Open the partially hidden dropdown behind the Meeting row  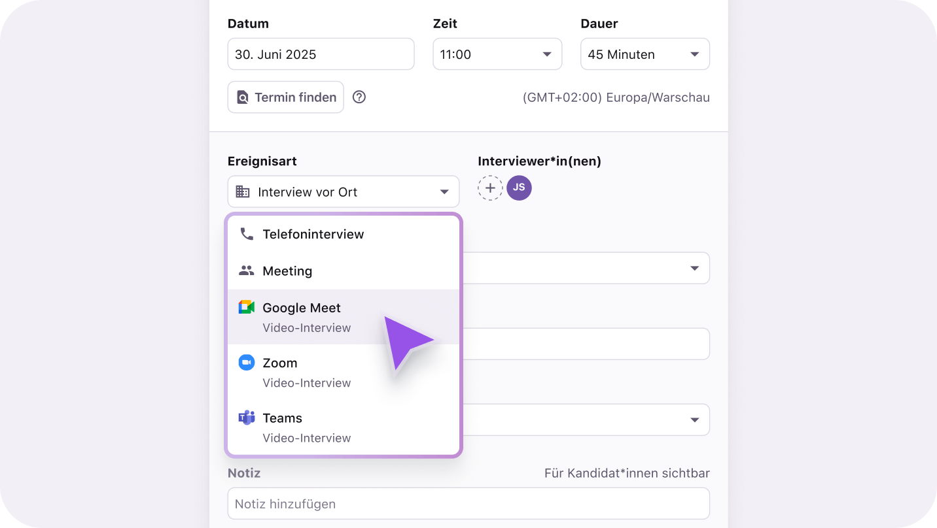[694, 269]
